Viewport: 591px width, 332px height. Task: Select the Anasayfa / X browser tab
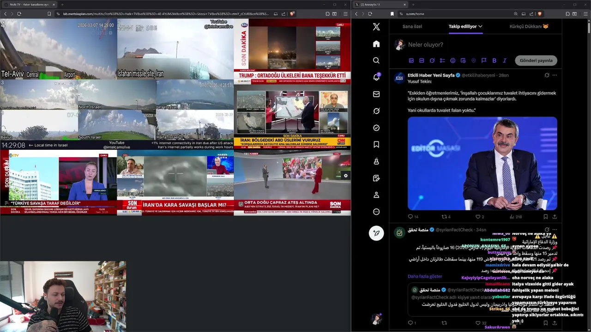(x=381, y=4)
